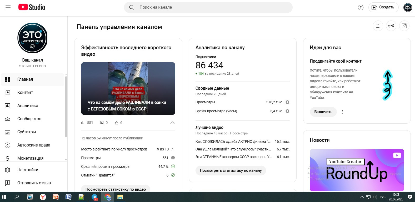Click Посмотреть статистику по видео button
Screen dimensions: 415x202
click(116, 189)
